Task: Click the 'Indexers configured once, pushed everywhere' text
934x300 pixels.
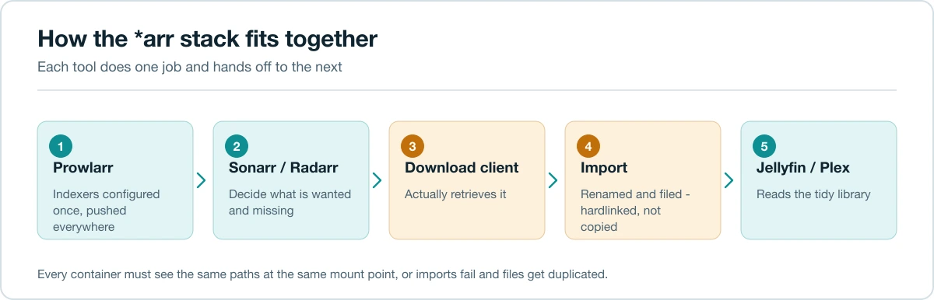Action: pos(106,211)
